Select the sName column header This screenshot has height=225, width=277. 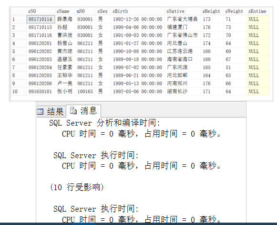pos(65,11)
